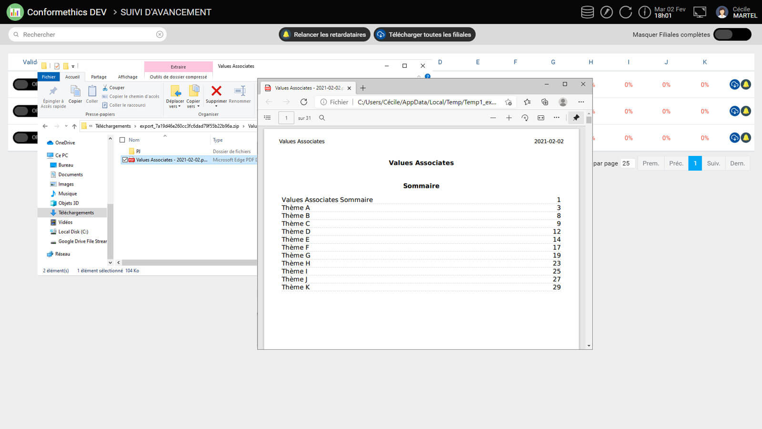The height and width of the screenshot is (429, 762).
Task: Open Edge collections icon
Action: point(545,102)
